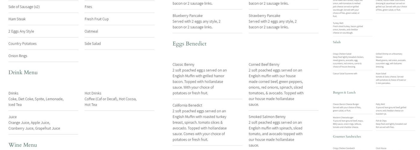420x150 pixels.
Task: Choose the Oatmeal side item
Action: tap(91, 31)
